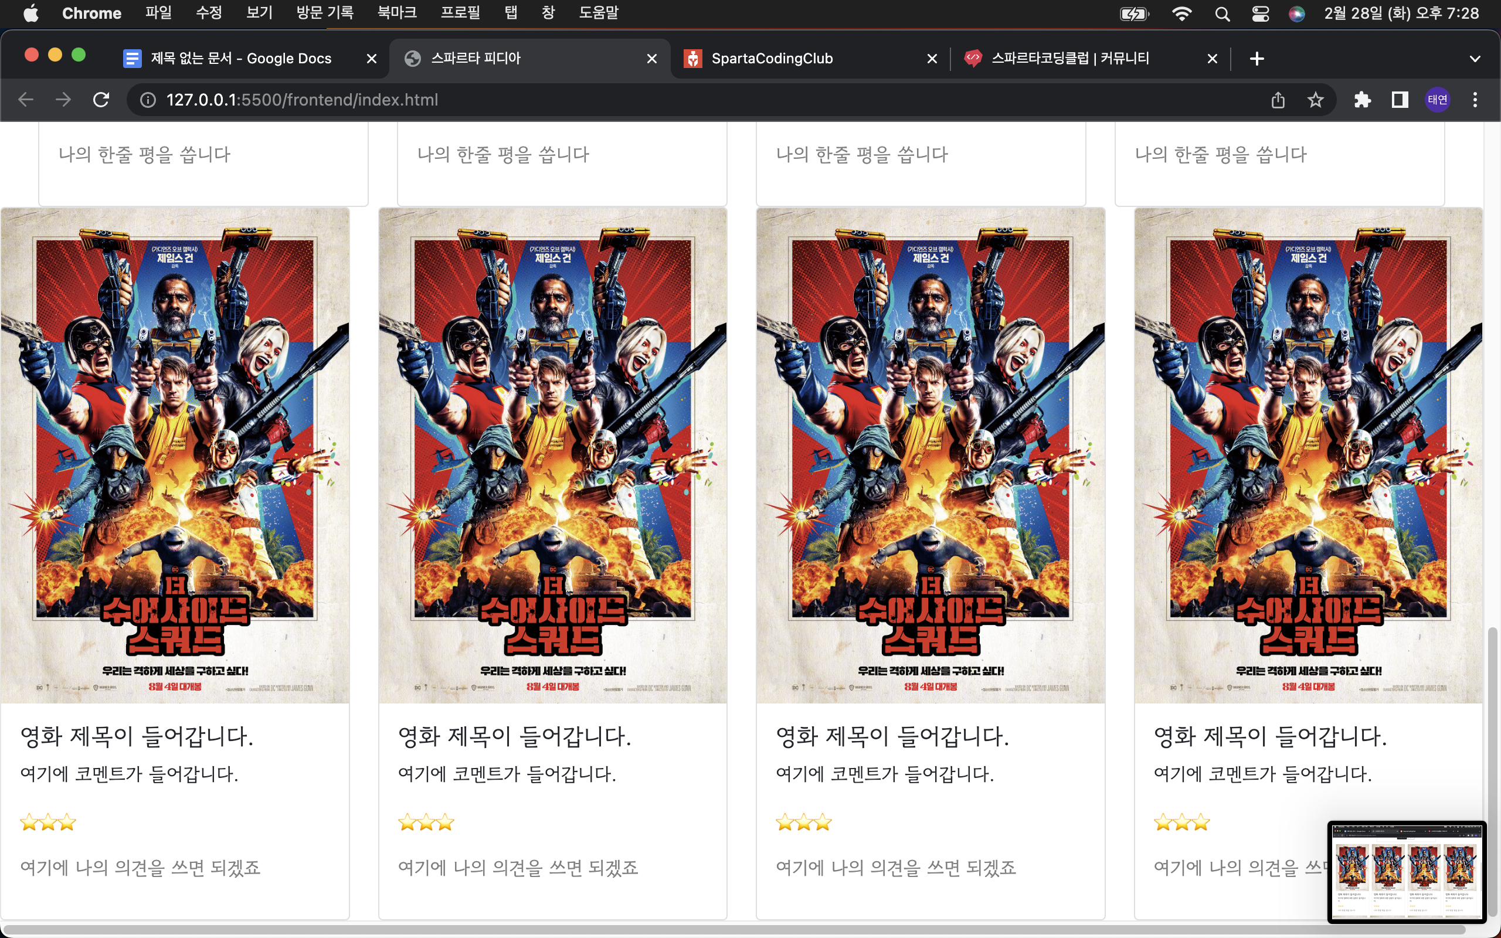Open the Wi-Fi status menu
Viewport: 1501px width, 938px height.
pos(1181,13)
